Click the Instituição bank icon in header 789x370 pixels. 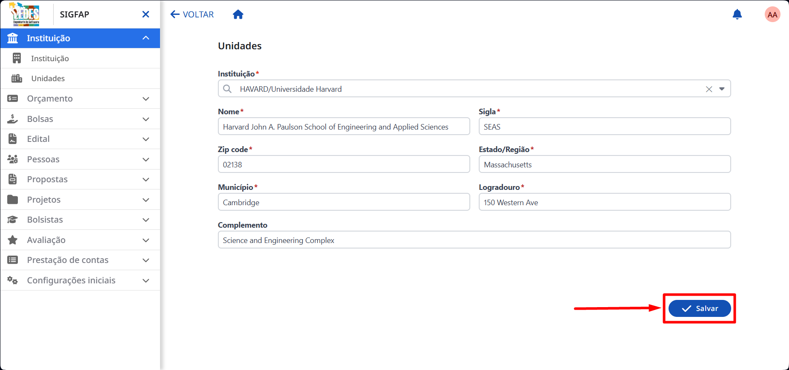[x=13, y=38]
